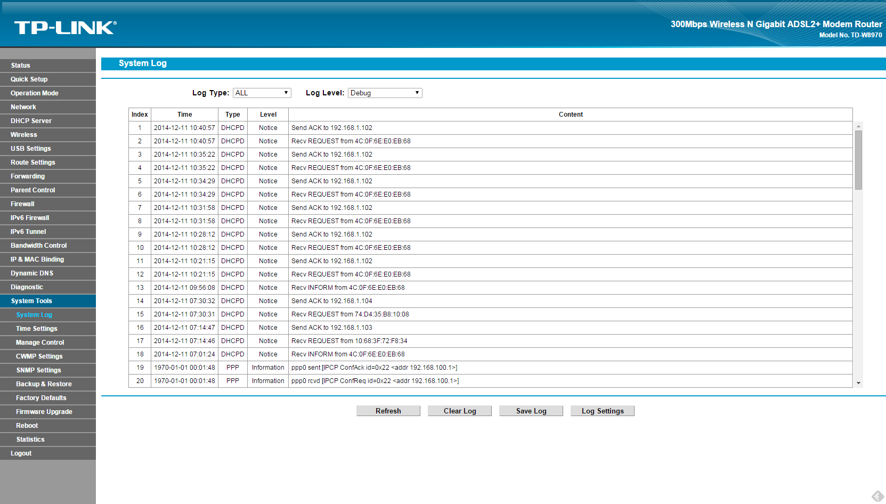Click the '300Mbps Wireless N Gigabit' product title

pos(776,24)
